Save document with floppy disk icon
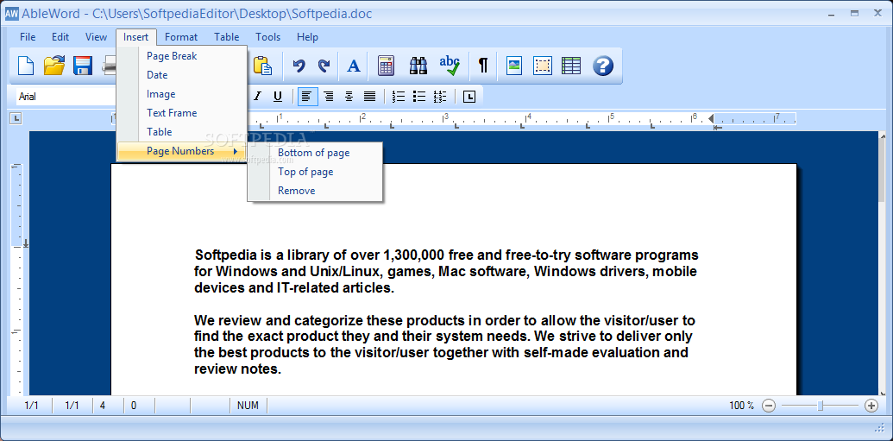 coord(83,66)
